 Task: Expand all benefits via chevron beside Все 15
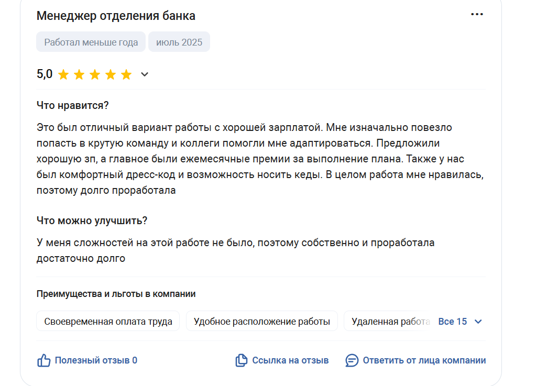[x=478, y=322]
